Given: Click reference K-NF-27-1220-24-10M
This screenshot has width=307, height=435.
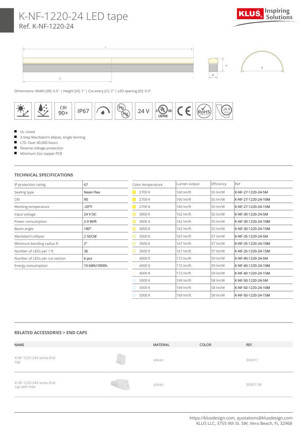Looking at the screenshot, I should coord(252,199).
